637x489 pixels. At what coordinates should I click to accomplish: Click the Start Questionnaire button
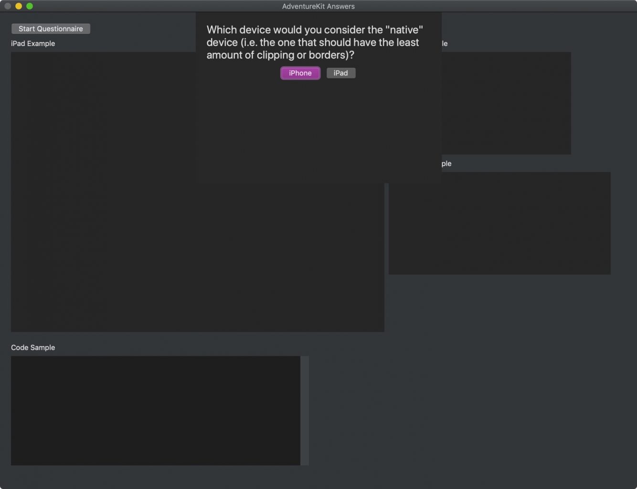[x=51, y=29]
